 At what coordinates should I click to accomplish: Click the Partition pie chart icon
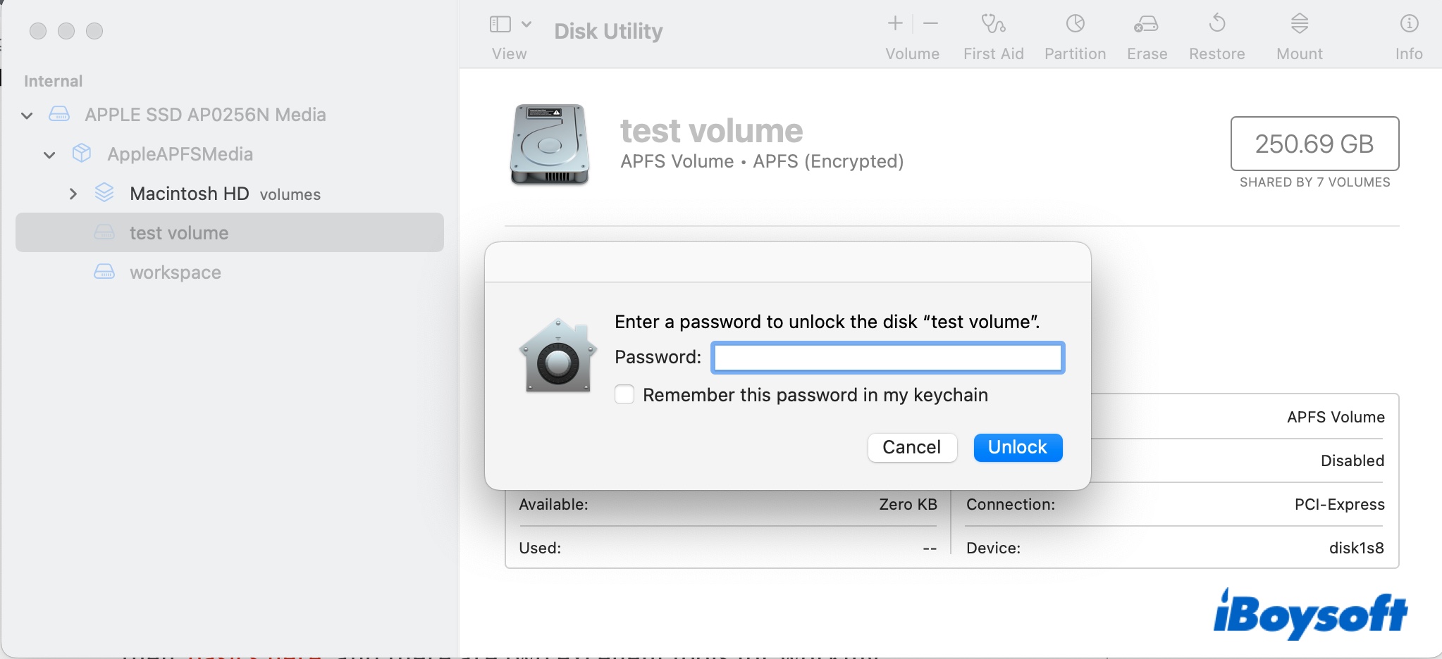pos(1075,25)
